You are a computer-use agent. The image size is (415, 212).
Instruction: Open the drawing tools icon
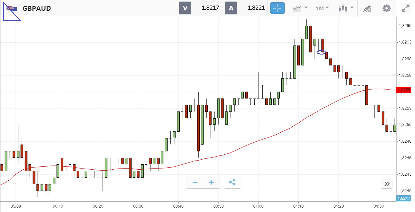tap(367, 8)
